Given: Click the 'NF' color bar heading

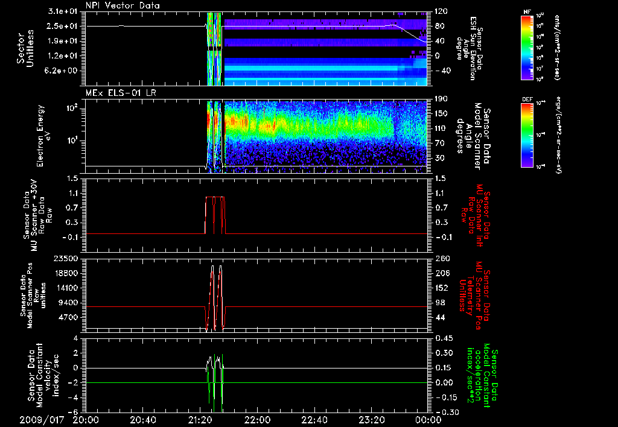Looking at the screenshot, I should tap(527, 12).
